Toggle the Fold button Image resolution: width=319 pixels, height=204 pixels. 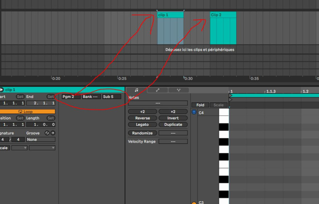coord(200,105)
